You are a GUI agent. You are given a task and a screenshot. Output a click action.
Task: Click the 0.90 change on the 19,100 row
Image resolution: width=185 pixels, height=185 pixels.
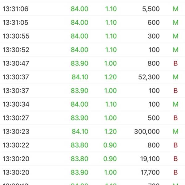click(110, 159)
